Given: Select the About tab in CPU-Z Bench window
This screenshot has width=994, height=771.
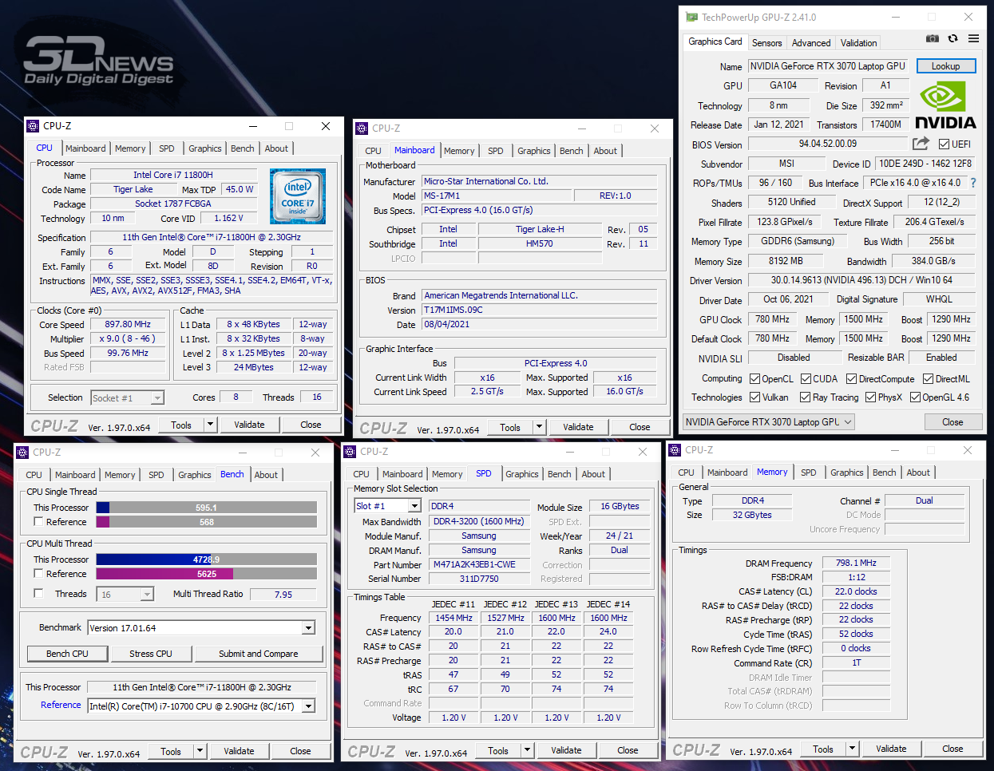Looking at the screenshot, I should coord(266,475).
